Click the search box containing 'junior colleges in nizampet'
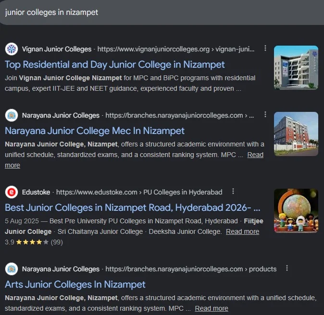This screenshot has width=324, height=315. [x=162, y=12]
